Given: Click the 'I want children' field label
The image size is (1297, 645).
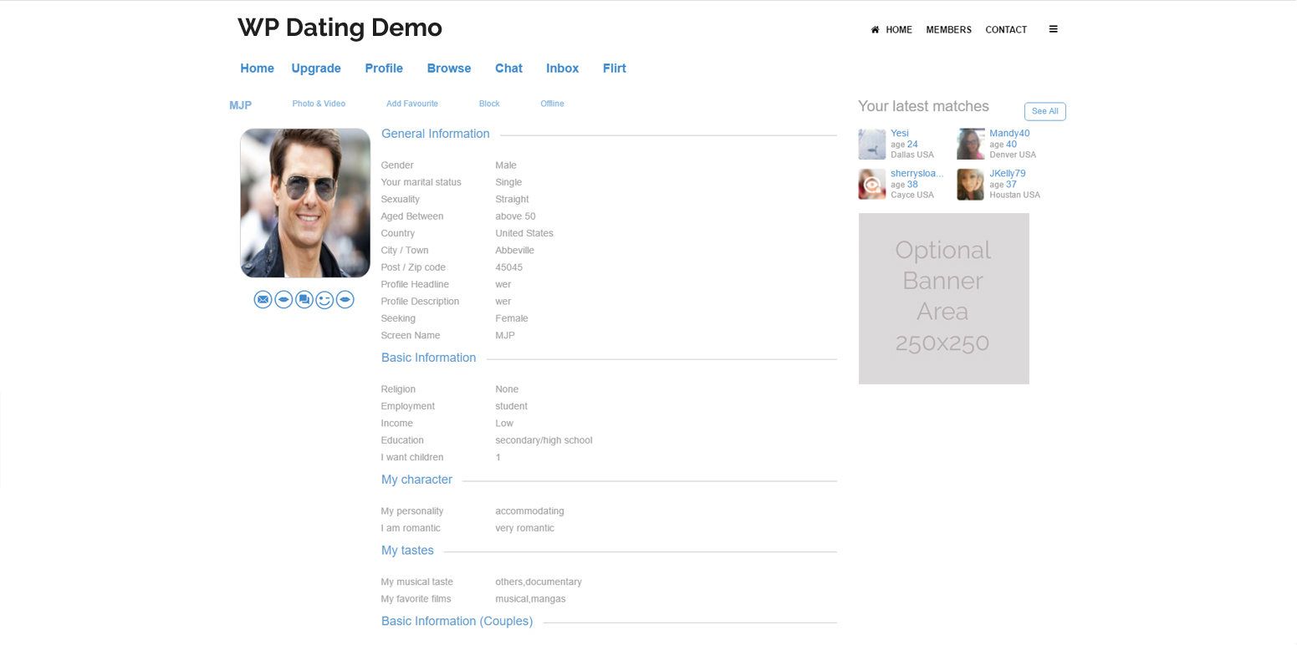Looking at the screenshot, I should click(412, 457).
